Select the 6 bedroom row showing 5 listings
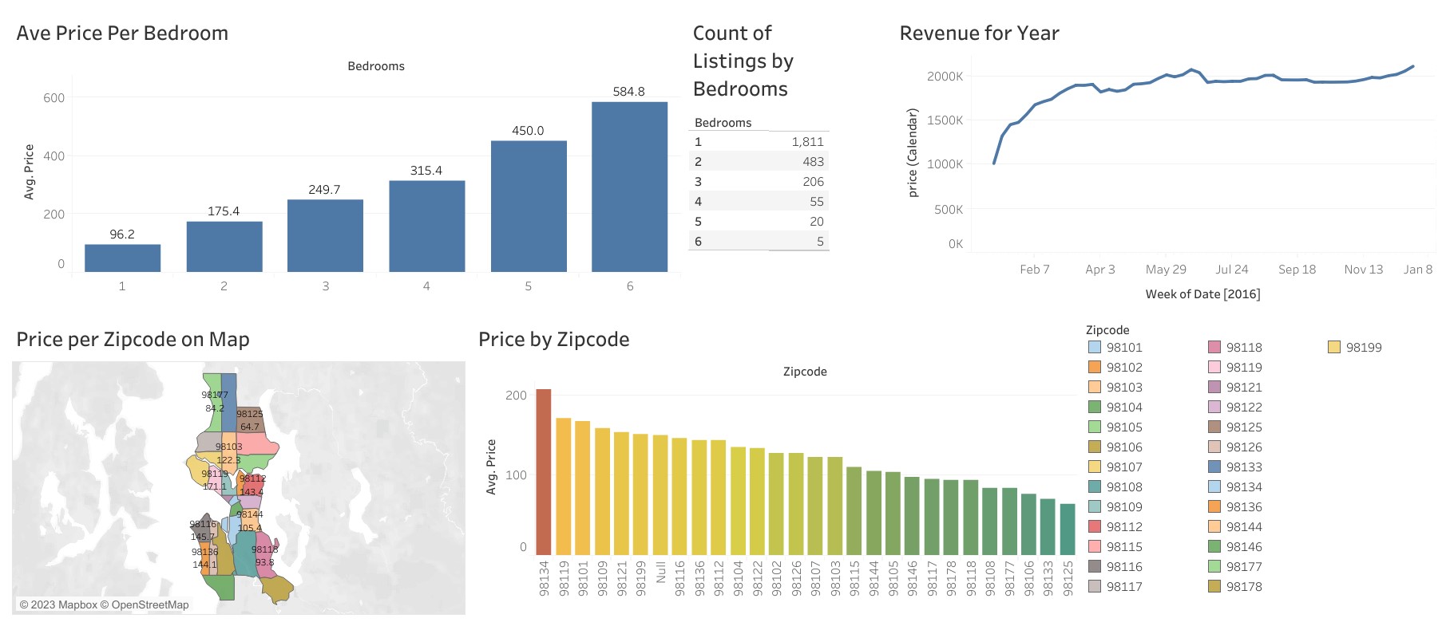Screen dimensions: 1446x626 pos(759,242)
